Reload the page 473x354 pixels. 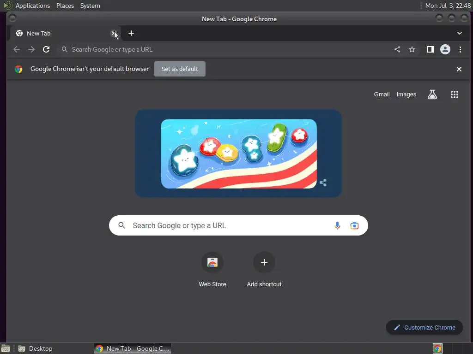click(x=46, y=49)
